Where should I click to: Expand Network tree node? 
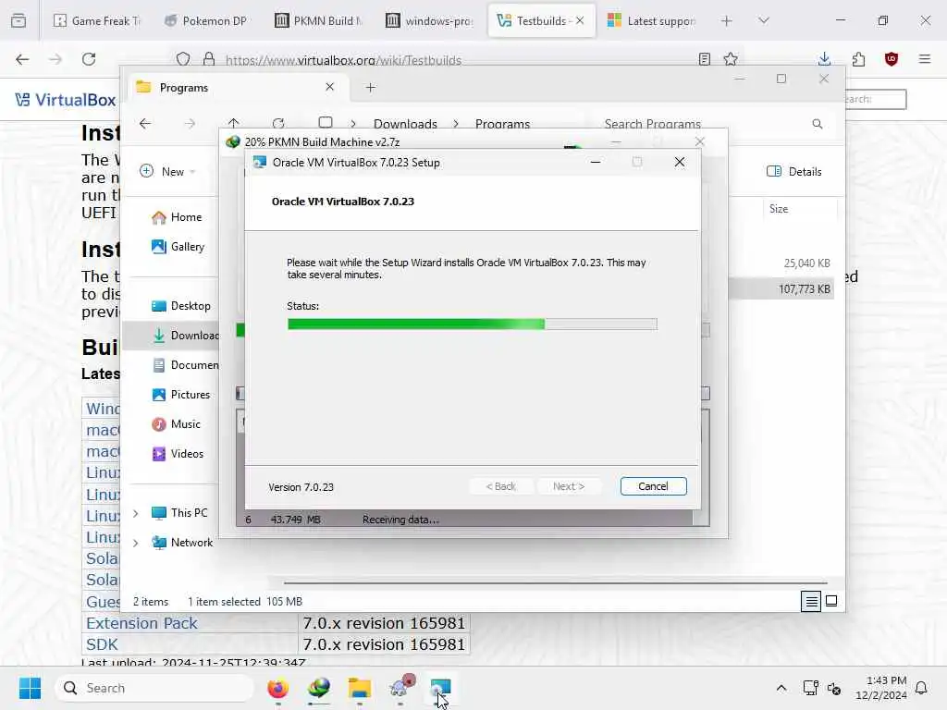[135, 543]
